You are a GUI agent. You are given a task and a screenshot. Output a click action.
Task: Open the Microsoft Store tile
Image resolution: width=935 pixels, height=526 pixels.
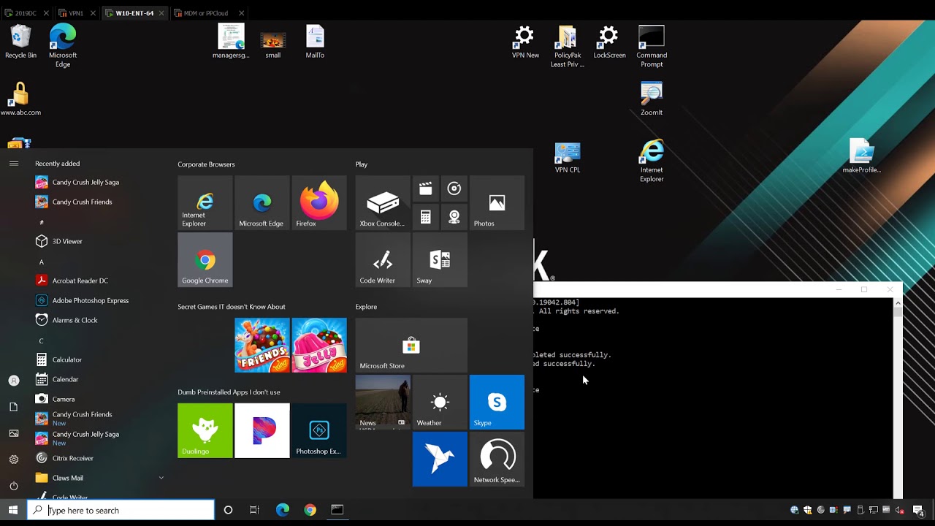coord(411,345)
